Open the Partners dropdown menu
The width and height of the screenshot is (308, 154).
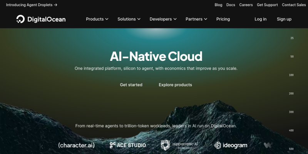tap(196, 19)
